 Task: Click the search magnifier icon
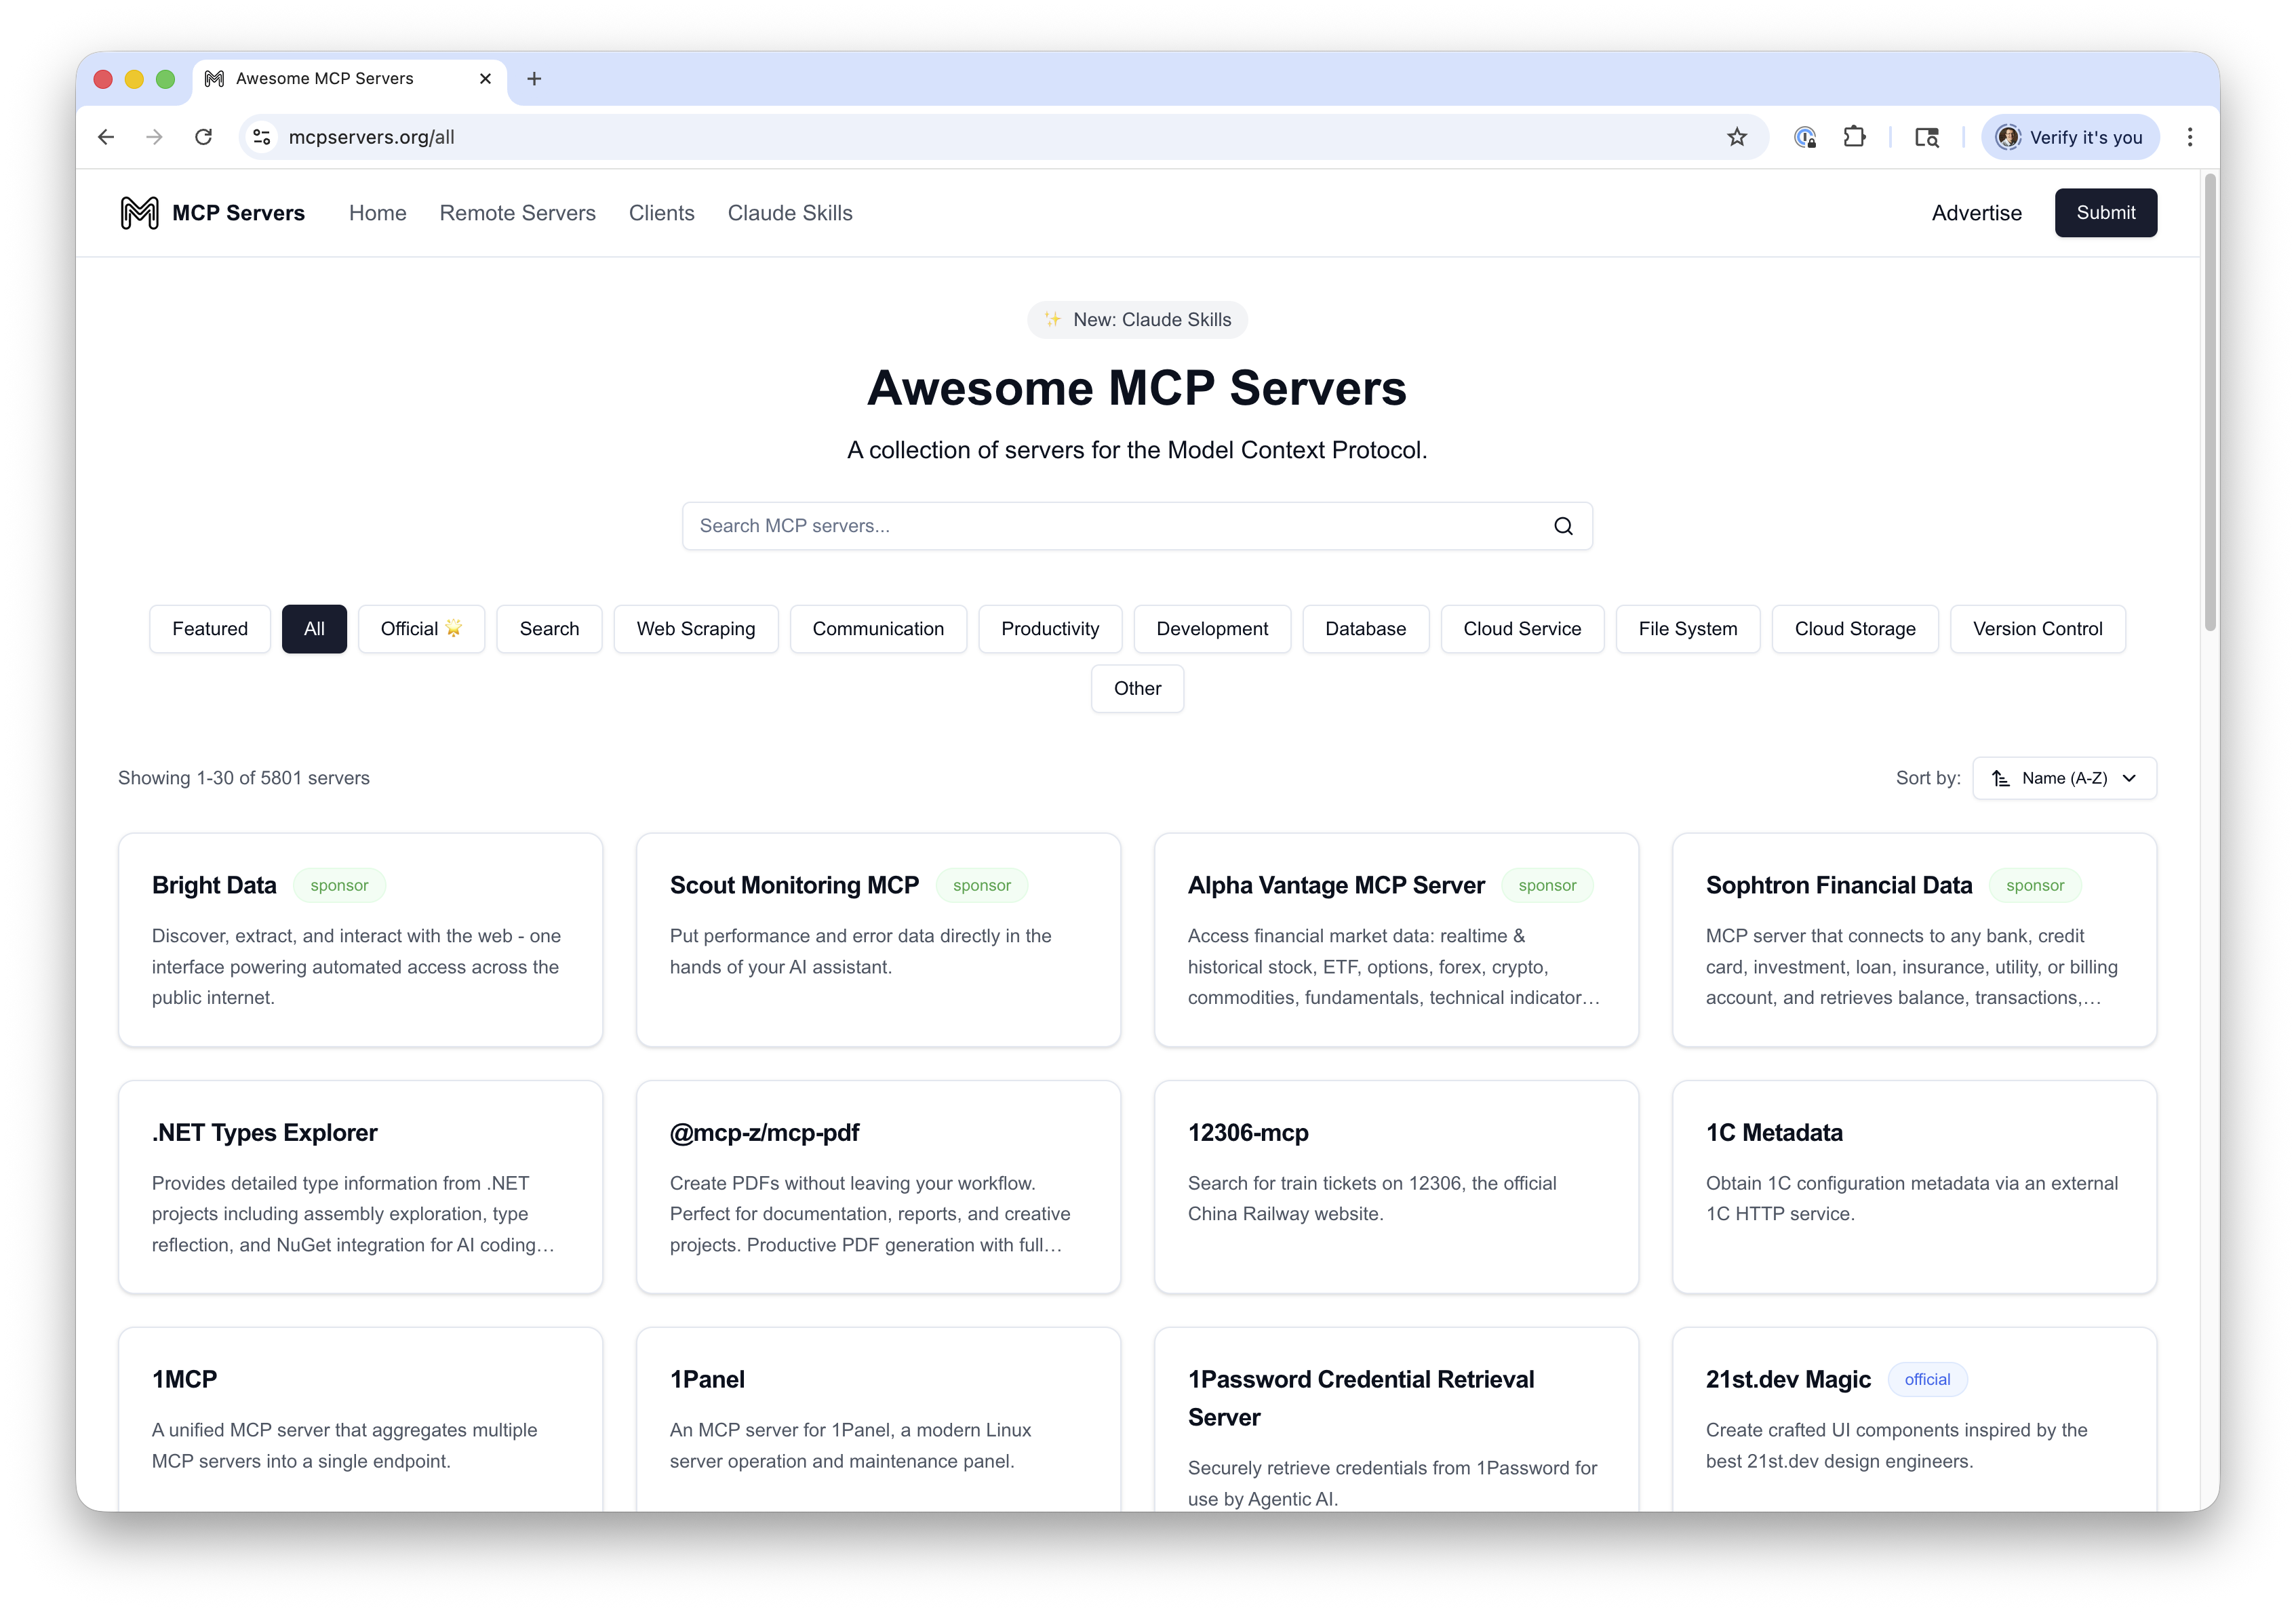click(x=1563, y=526)
